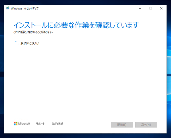Viewport: 171px width, 138px height.
Task: Click the 戻る(B) button
Action: click(x=122, y=125)
